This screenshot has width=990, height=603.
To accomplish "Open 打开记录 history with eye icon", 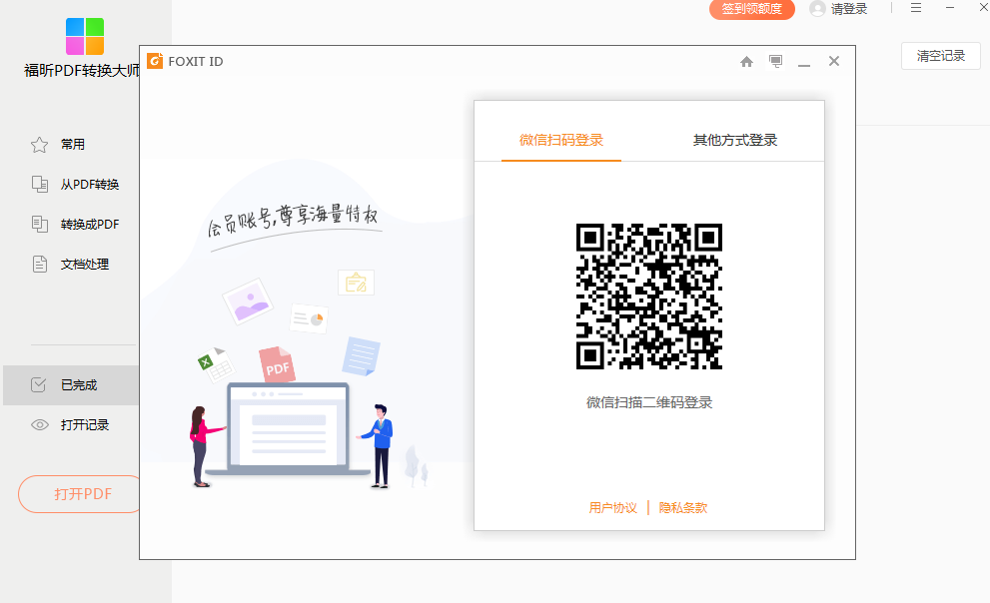I will pos(70,425).
